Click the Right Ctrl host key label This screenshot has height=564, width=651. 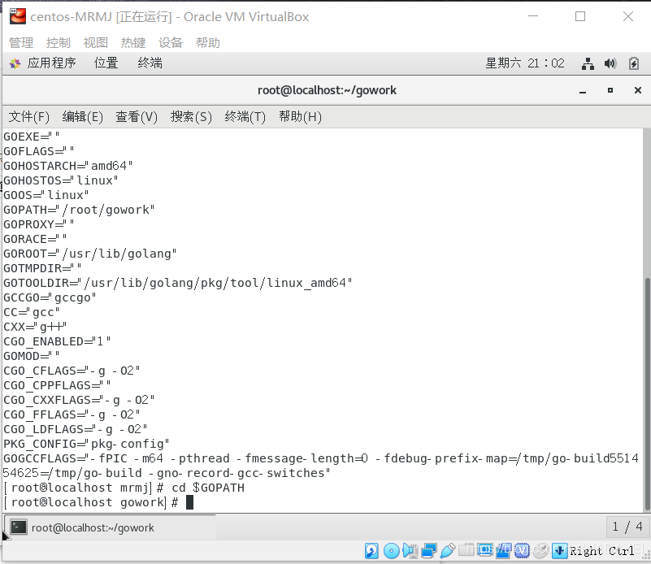602,551
